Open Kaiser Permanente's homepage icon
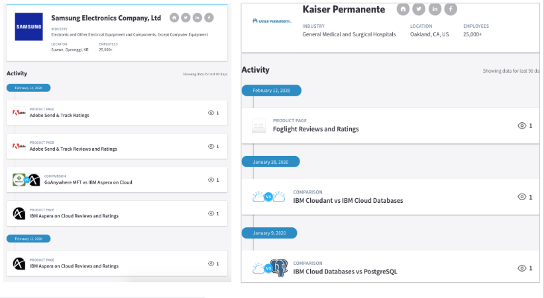Image resolution: width=544 pixels, height=298 pixels. pos(403,9)
